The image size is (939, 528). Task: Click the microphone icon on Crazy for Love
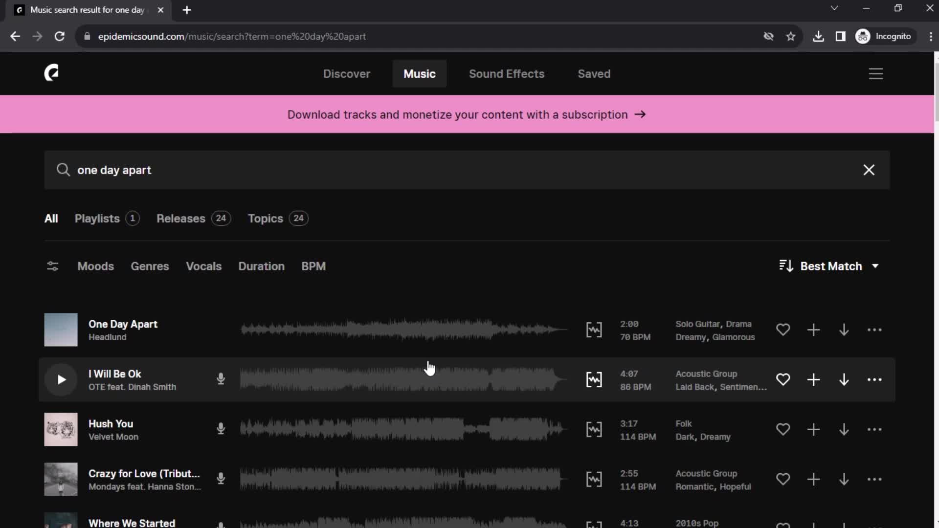coord(221,479)
